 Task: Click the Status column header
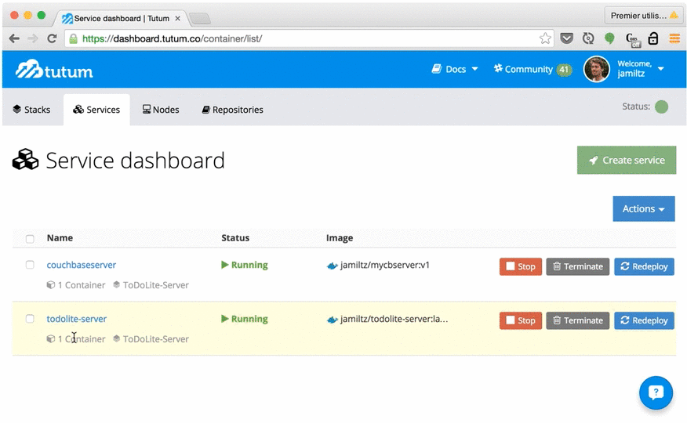click(235, 238)
